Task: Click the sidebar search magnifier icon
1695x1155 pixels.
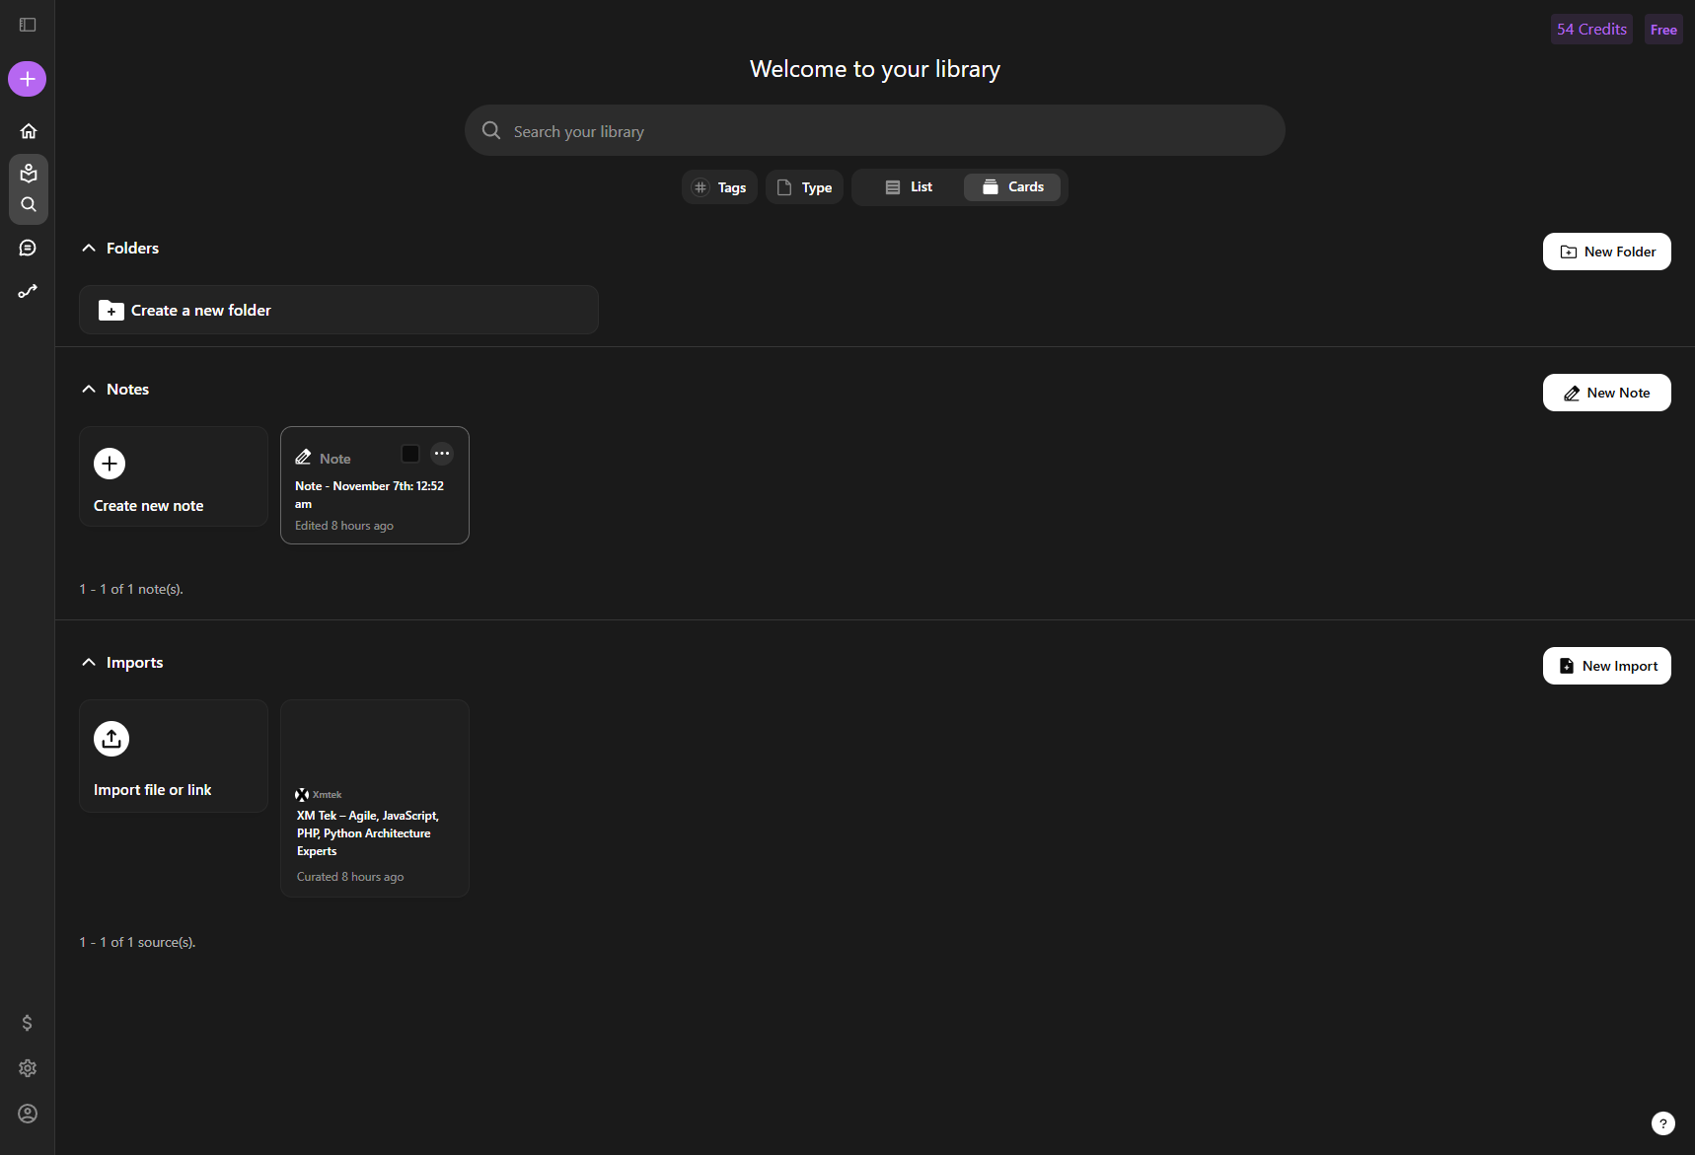Action: (x=28, y=205)
